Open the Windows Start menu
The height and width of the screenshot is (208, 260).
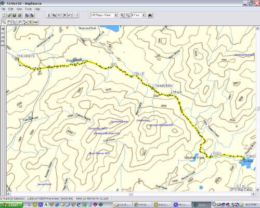[11, 205]
